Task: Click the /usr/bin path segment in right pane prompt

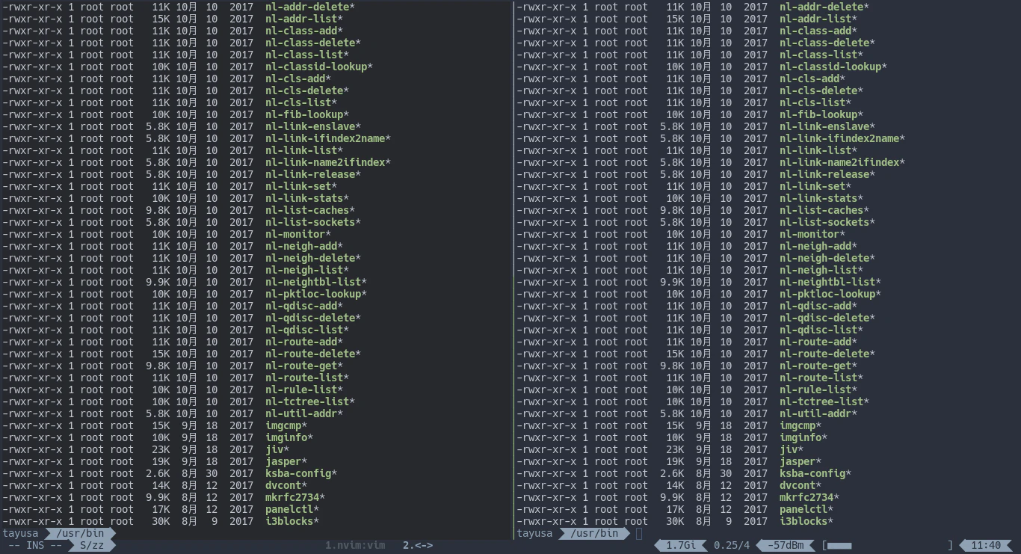Action: tap(594, 533)
